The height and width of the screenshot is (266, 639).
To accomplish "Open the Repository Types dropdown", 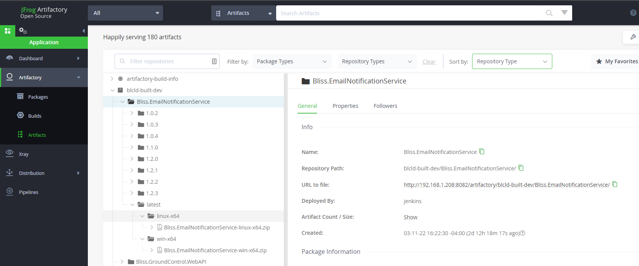I will pyautogui.click(x=377, y=61).
